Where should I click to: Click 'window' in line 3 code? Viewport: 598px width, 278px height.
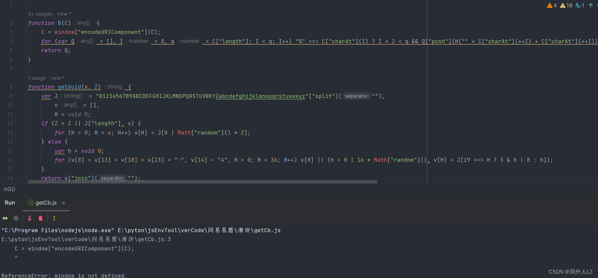65,32
